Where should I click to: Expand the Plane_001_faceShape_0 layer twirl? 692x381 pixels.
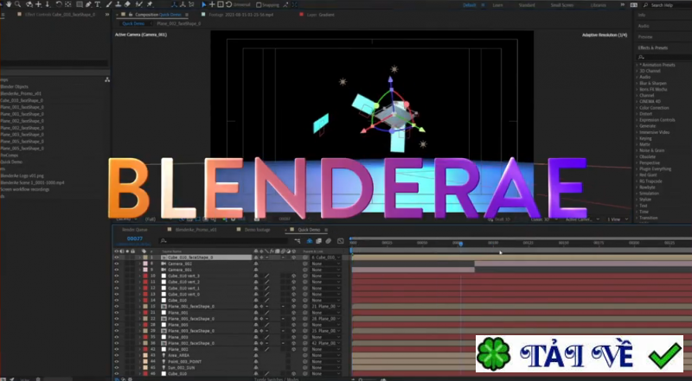click(x=140, y=306)
